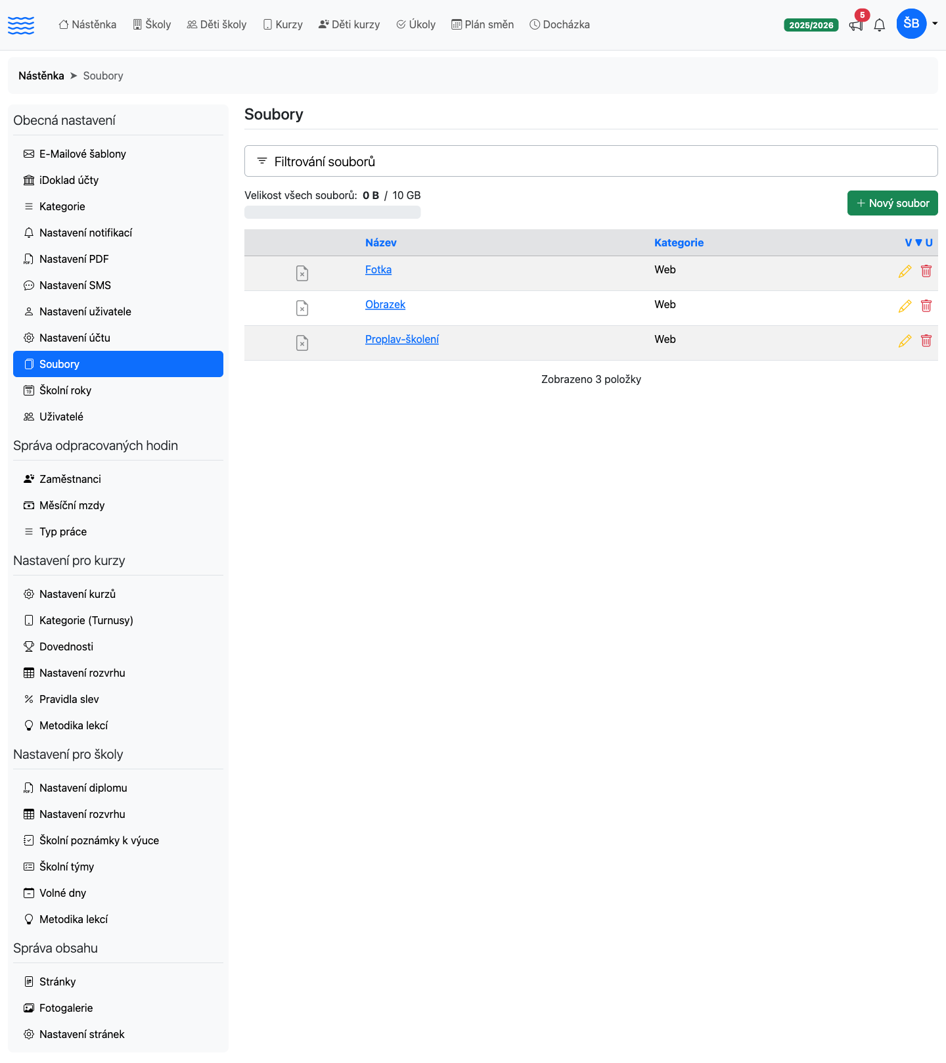Go to Docházka in top navigation
The width and height of the screenshot is (946, 1063).
click(x=560, y=24)
